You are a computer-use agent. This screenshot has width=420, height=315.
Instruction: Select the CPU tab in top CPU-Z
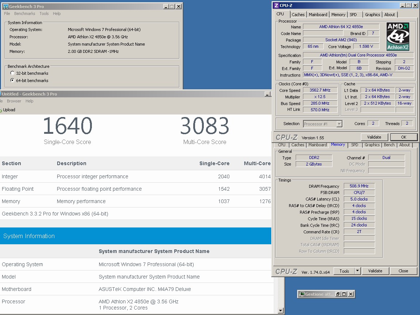point(280,14)
